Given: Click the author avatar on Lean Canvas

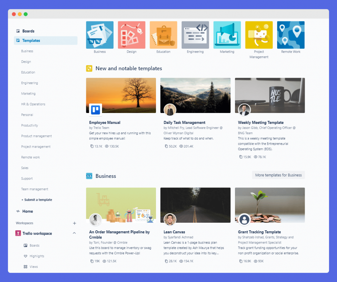Looking at the screenshot, I should tap(170, 219).
